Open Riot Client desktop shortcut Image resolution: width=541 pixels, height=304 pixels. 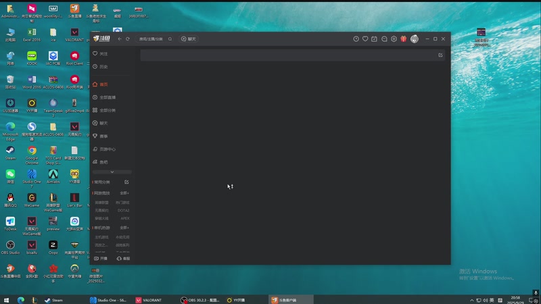click(74, 58)
